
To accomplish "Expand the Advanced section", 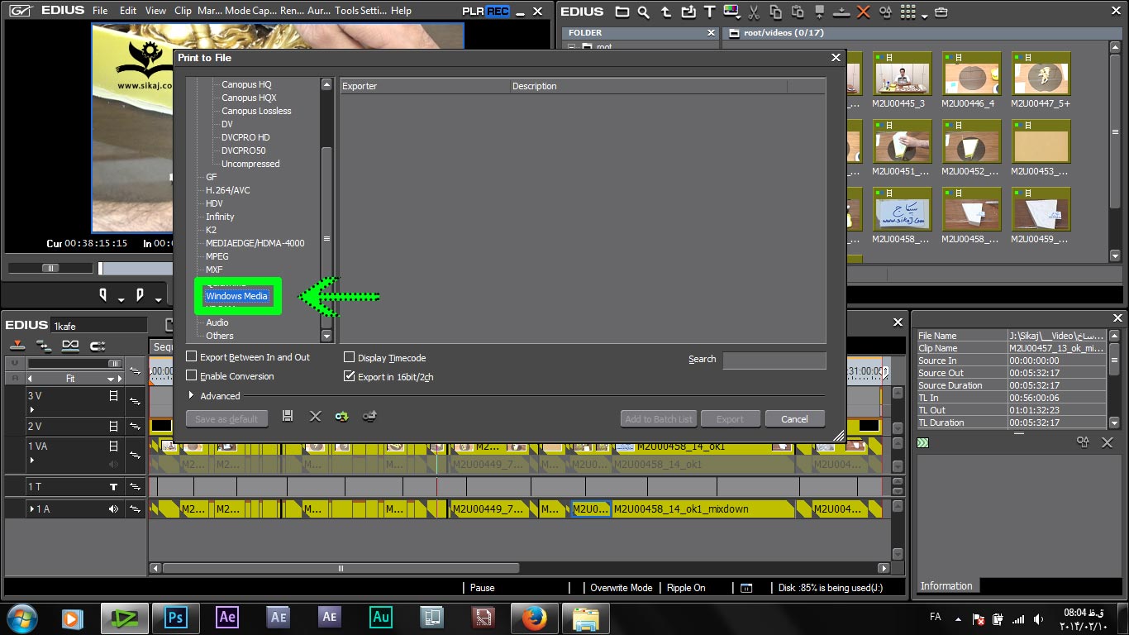I will (192, 396).
